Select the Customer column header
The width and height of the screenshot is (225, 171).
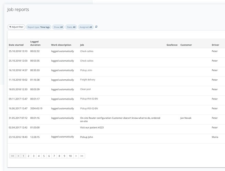pos(186,45)
